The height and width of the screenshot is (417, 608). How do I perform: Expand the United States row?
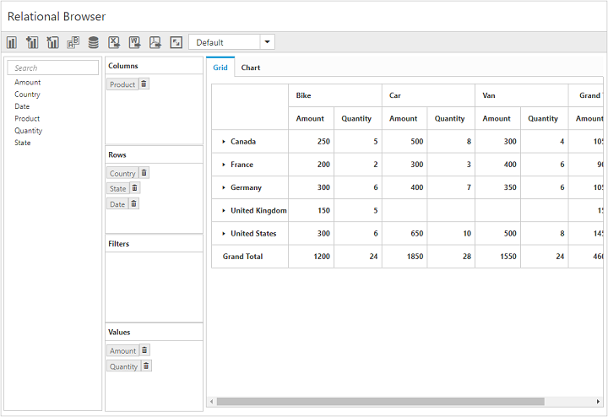coord(224,234)
